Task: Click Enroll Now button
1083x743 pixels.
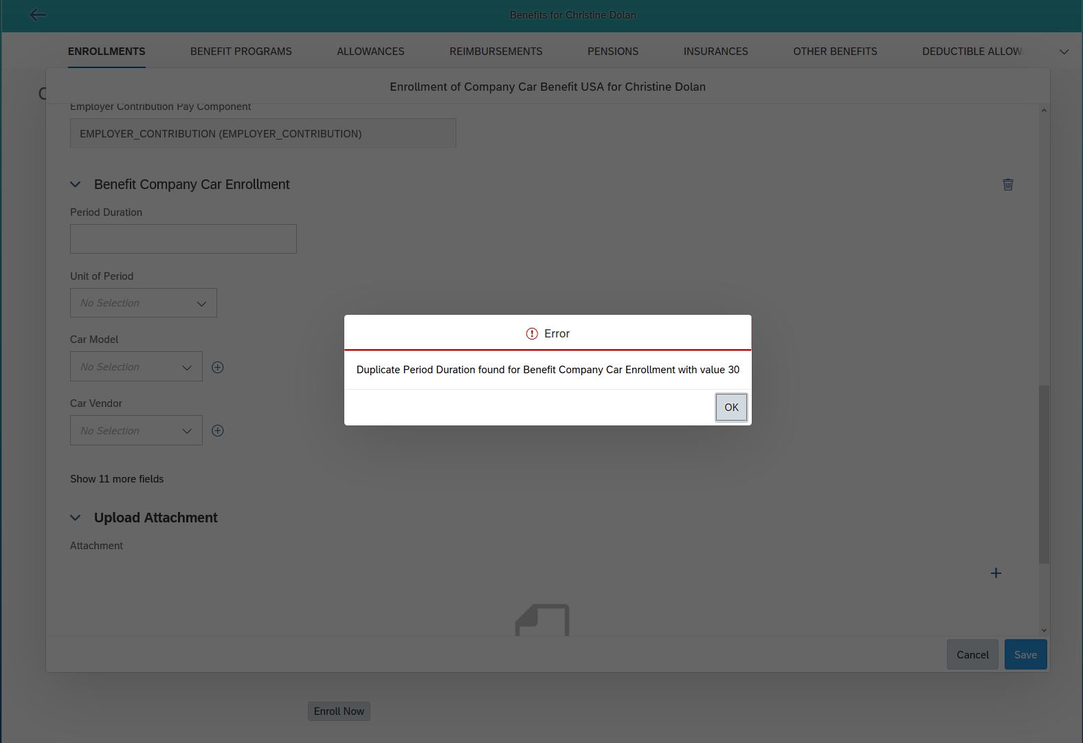Action: click(x=339, y=711)
